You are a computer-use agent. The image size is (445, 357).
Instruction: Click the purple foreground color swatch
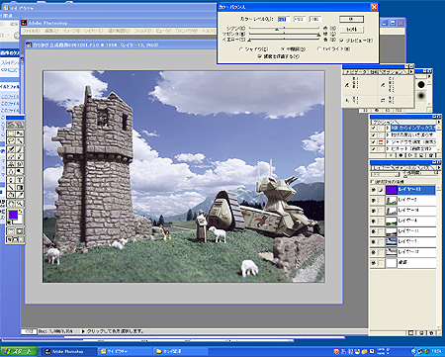tap(14, 215)
